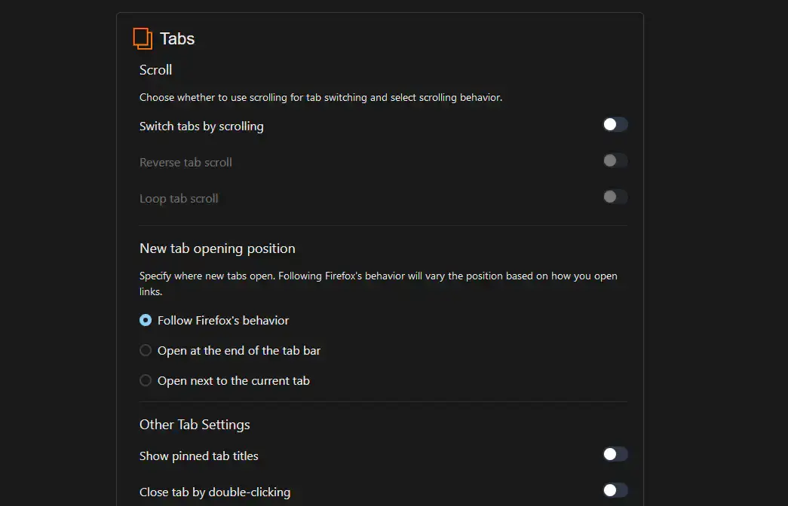The image size is (788, 506).
Task: Enable Show pinned tab titles
Action: pyautogui.click(x=615, y=454)
